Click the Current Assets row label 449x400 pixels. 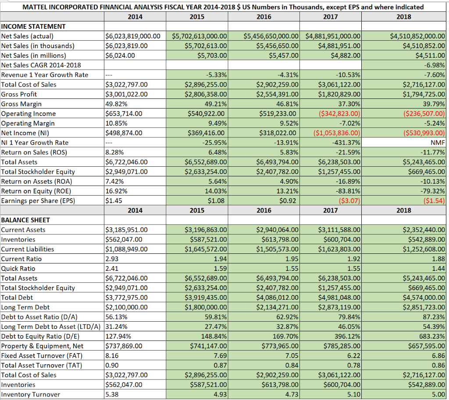pyautogui.click(x=23, y=230)
